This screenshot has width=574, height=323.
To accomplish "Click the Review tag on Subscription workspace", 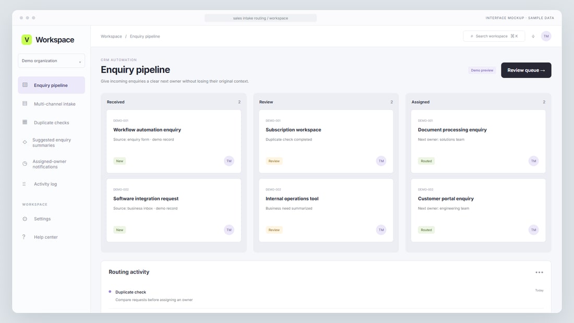I will 274,161.
